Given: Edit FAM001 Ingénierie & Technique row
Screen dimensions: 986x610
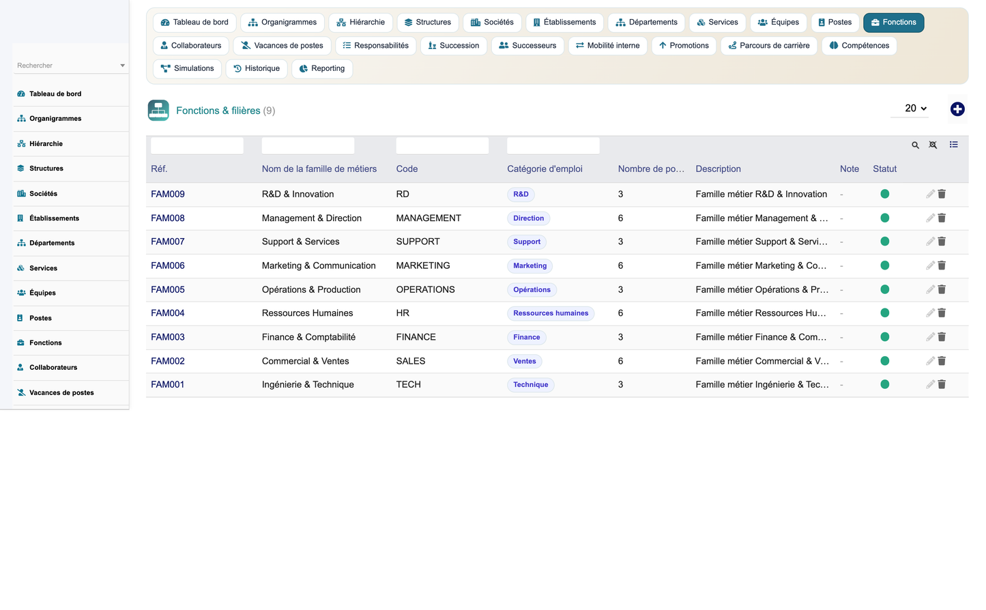Looking at the screenshot, I should tap(930, 385).
